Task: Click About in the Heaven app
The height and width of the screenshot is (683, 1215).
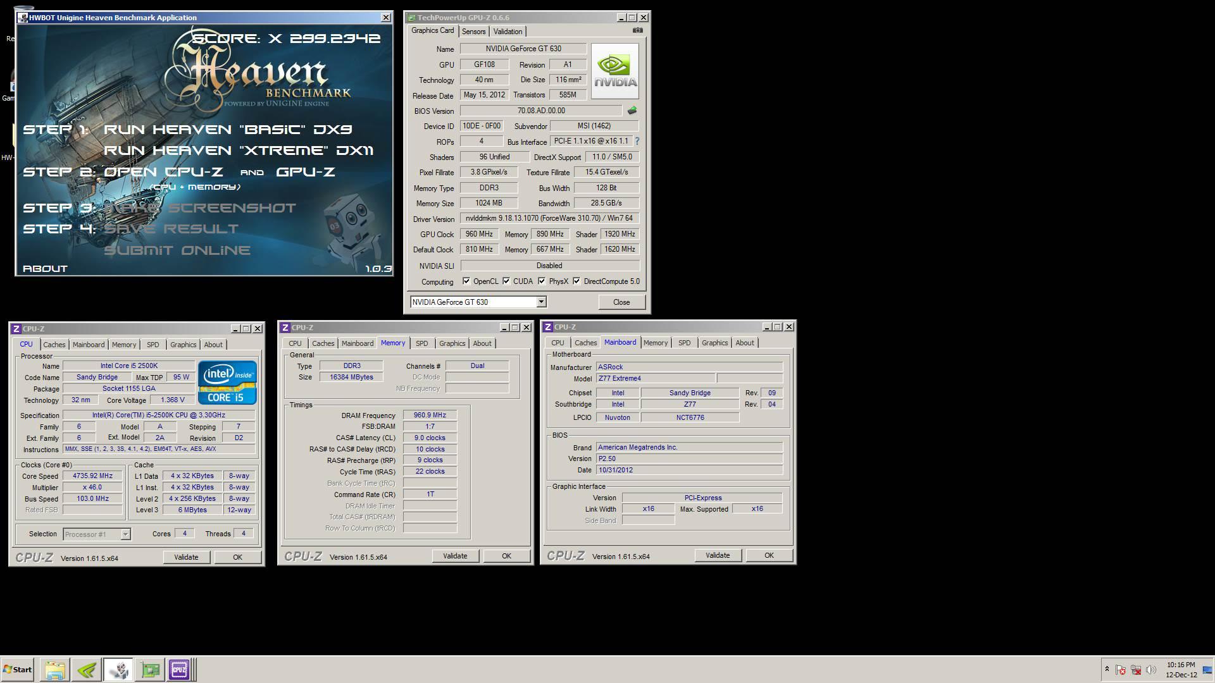Action: (45, 269)
